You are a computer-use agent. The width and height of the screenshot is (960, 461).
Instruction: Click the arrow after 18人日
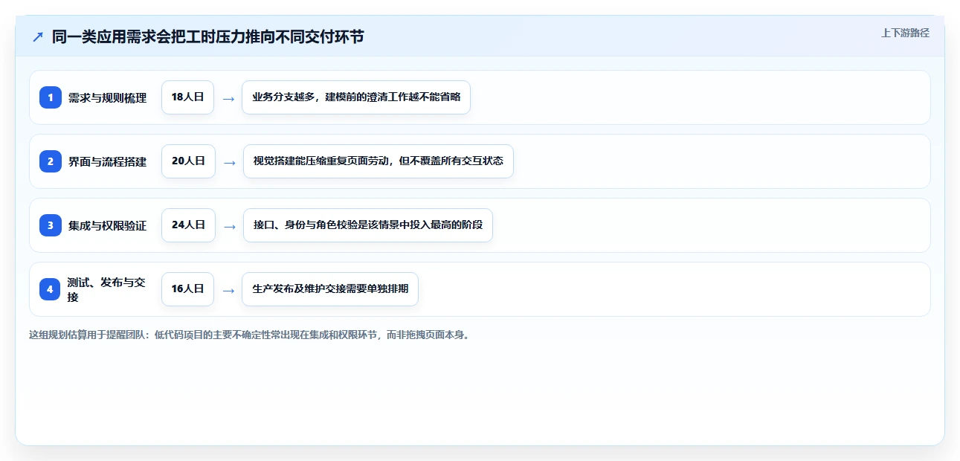tap(228, 98)
